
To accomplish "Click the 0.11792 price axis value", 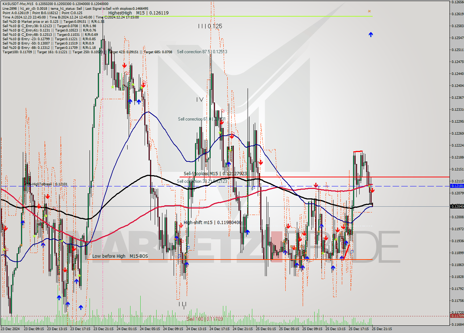I will 457,288.
